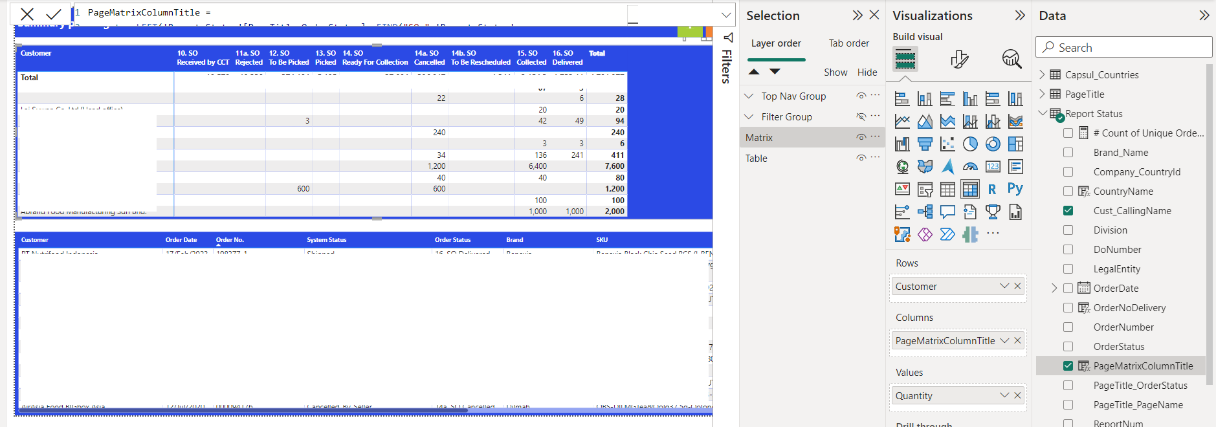The image size is (1216, 427).
Task: Toggle visibility of Top Nav Group
Action: pyautogui.click(x=861, y=96)
